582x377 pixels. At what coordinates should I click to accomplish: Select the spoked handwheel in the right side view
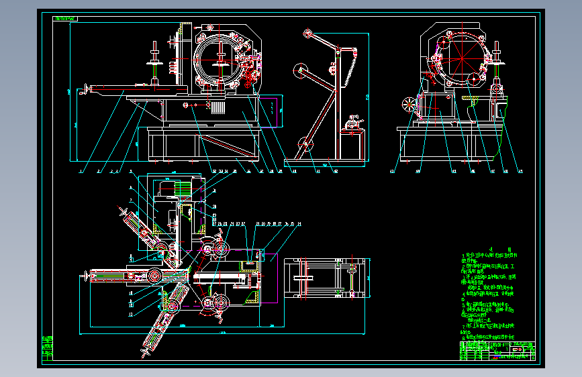pyautogui.click(x=409, y=104)
